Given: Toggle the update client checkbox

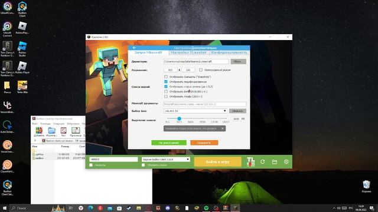Looking at the screenshot, I should [143, 165].
